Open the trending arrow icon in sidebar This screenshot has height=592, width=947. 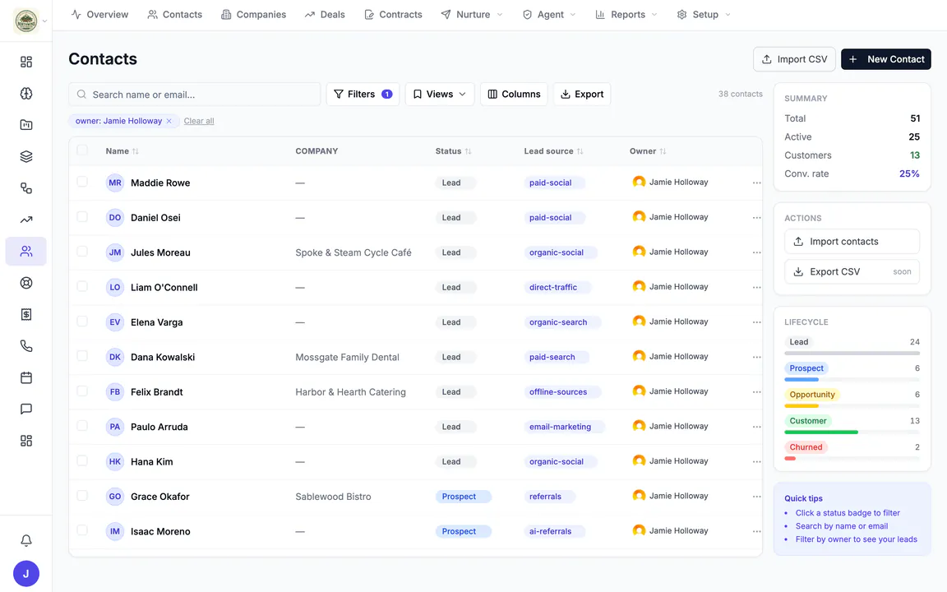tap(26, 220)
